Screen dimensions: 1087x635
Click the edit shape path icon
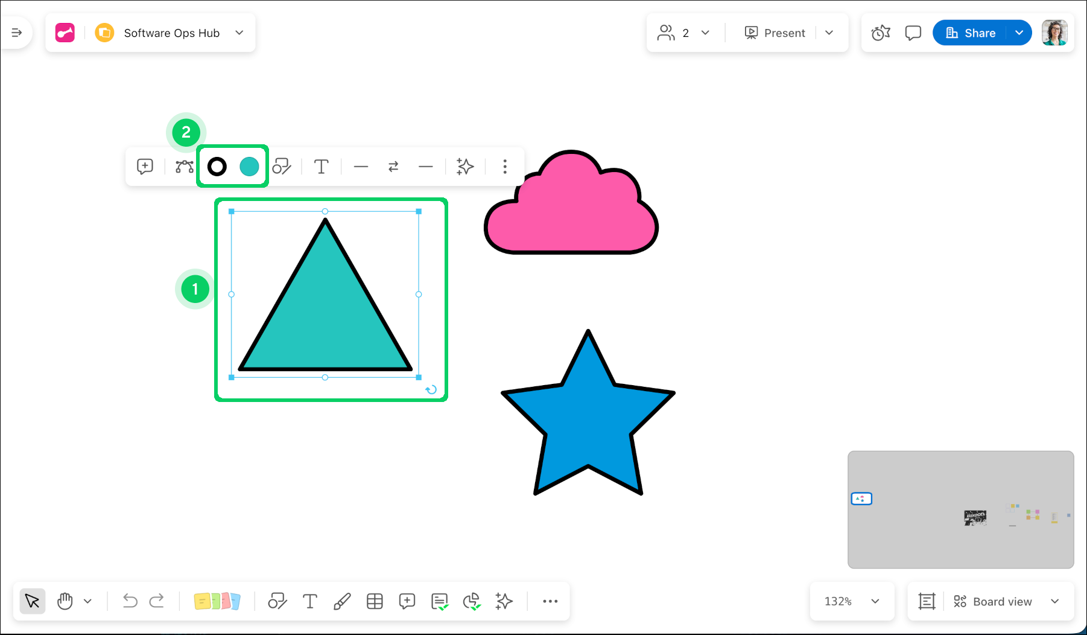pos(184,167)
